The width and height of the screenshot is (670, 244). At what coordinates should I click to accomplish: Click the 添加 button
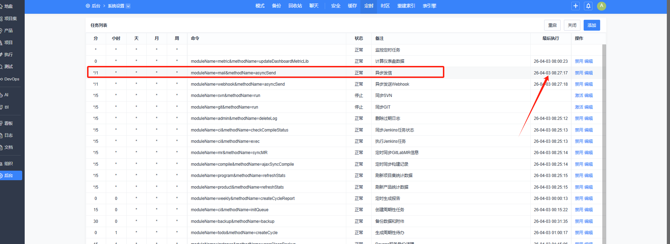[x=592, y=25]
